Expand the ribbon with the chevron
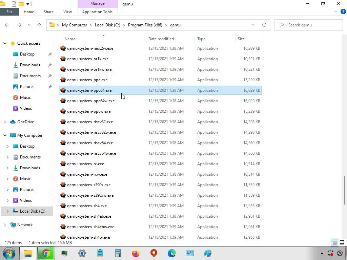 tap(336, 12)
